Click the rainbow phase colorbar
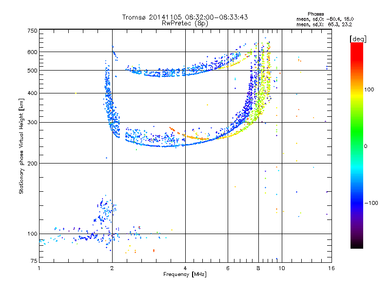Image resolution: width=390 pixels, height=292 pixels. coord(357,145)
